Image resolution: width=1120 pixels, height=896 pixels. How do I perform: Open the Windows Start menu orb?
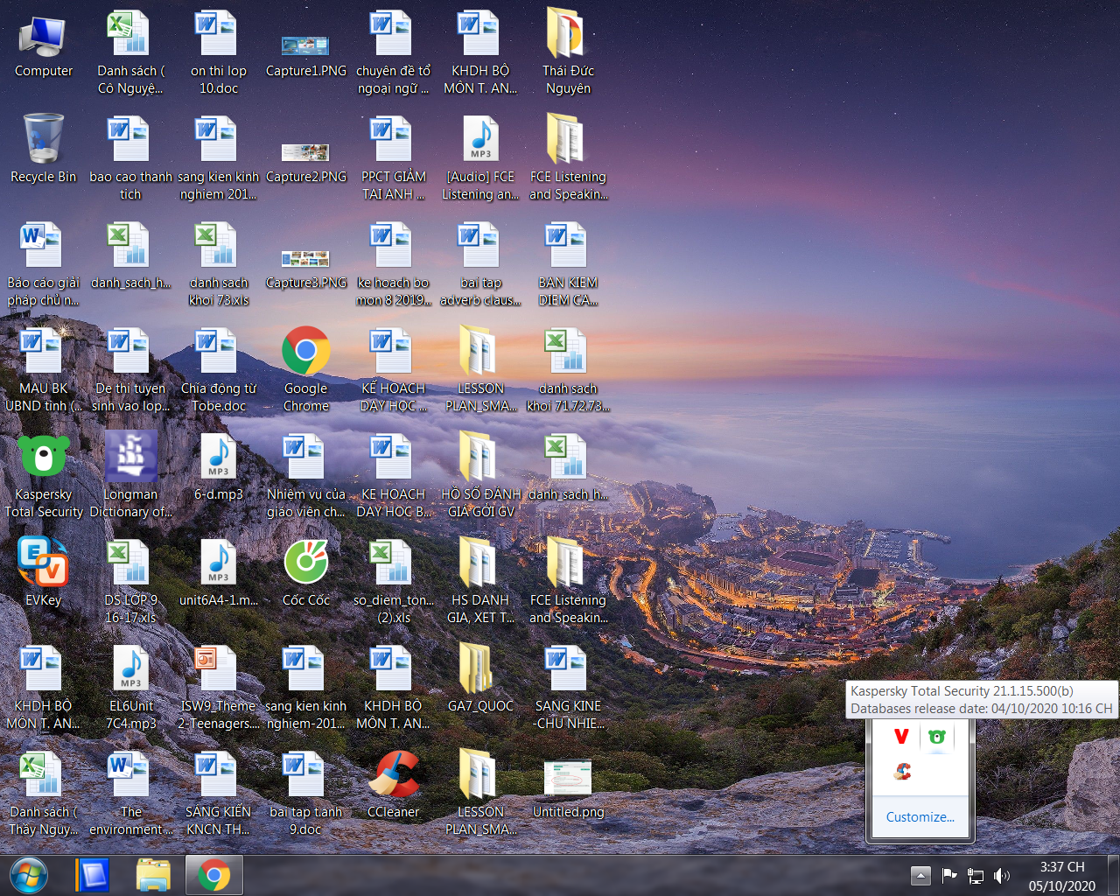pyautogui.click(x=28, y=875)
